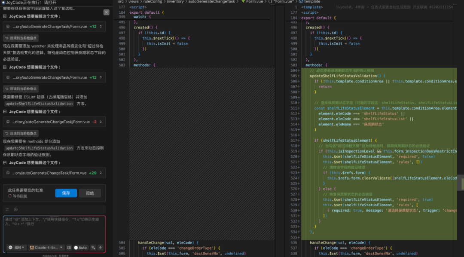Click the sparkle prompt-enhance icon
Image resolution: width=464 pixels, height=257 pixels.
93,248
